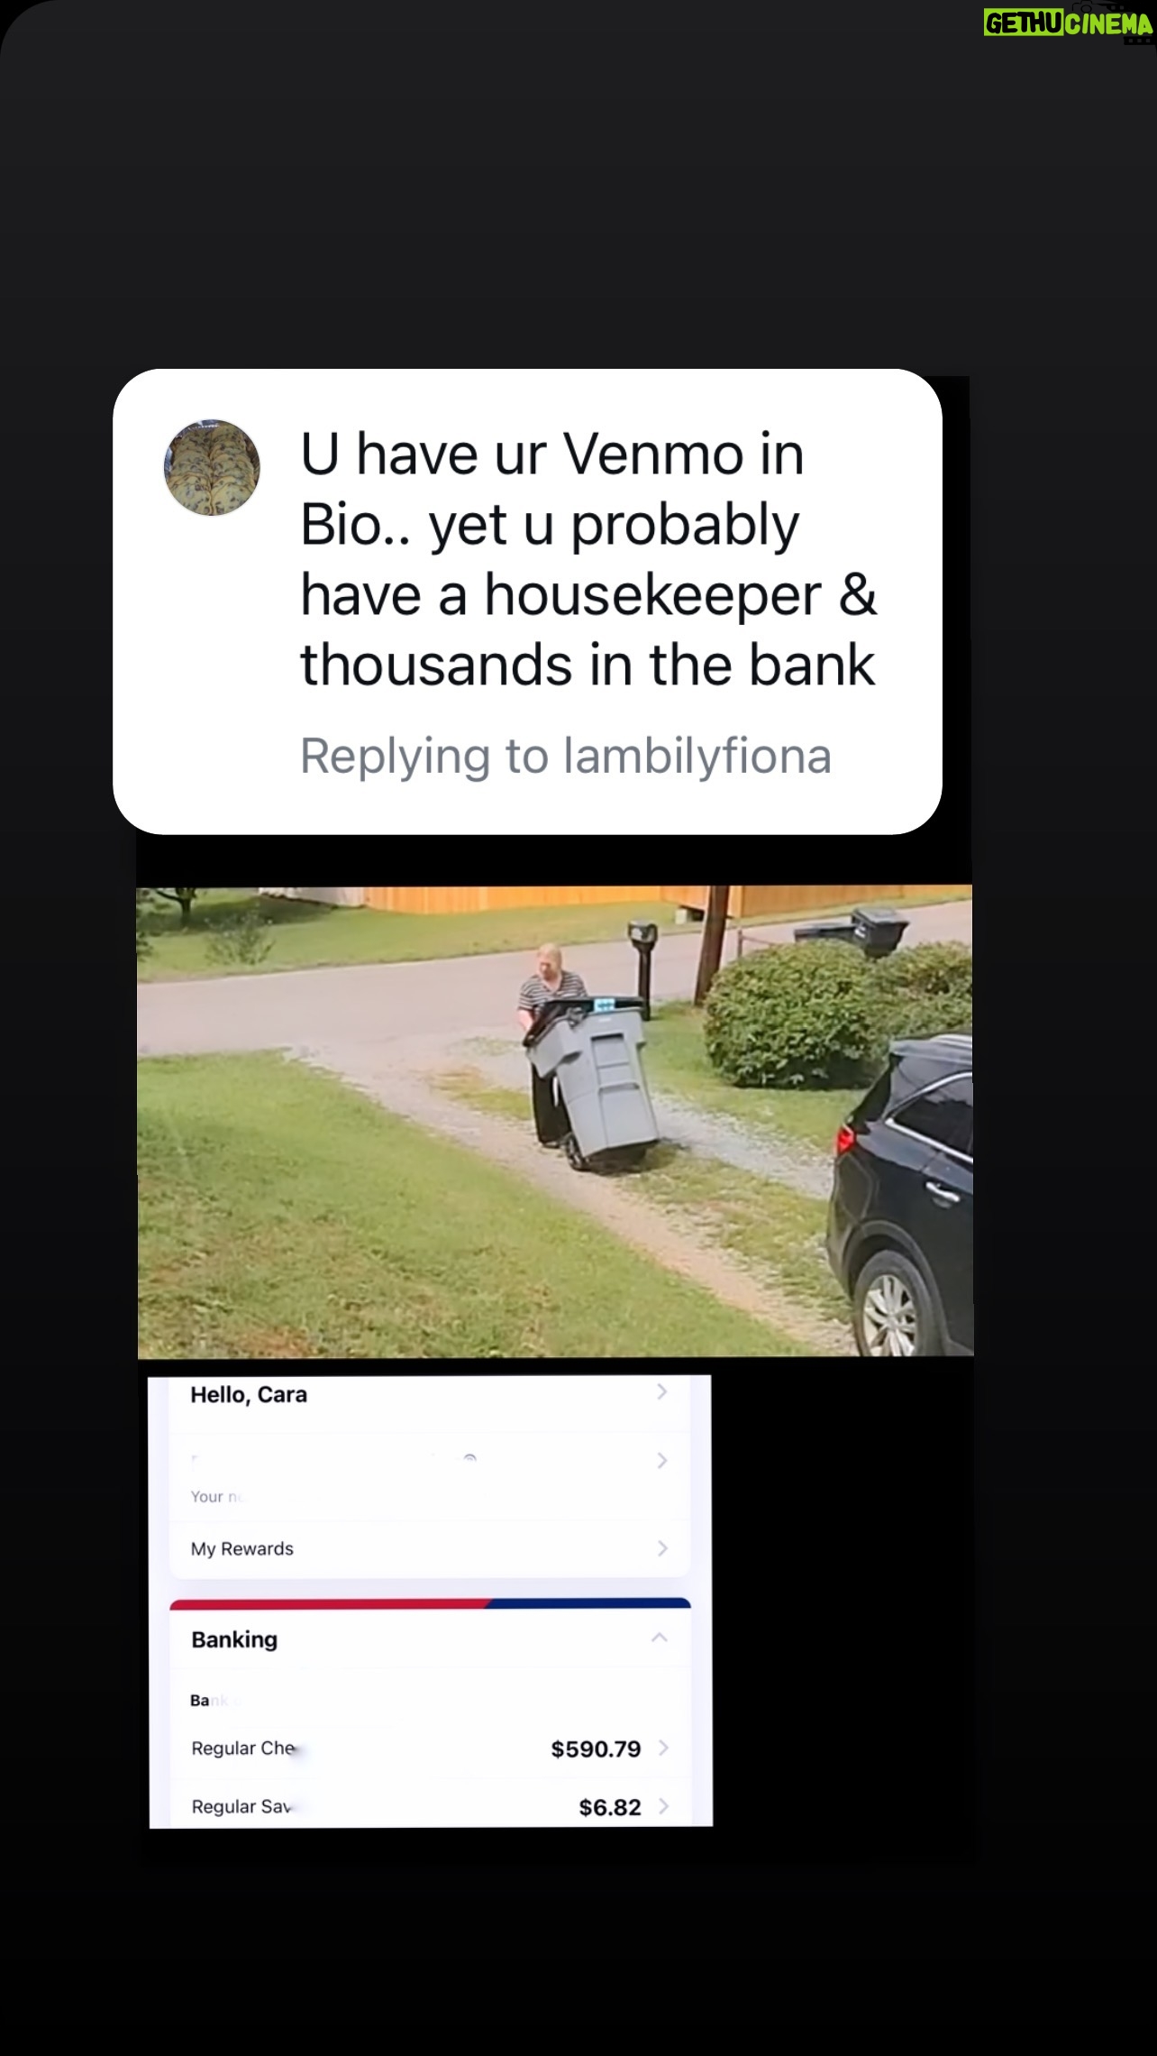Tap the partially hidden 'Your n' text
1157x2056 pixels.
tap(216, 1497)
